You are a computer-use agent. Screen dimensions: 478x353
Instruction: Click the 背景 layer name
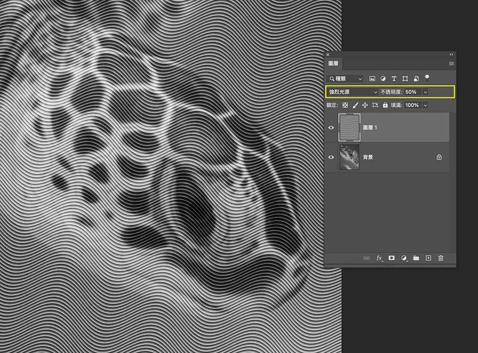click(x=368, y=157)
